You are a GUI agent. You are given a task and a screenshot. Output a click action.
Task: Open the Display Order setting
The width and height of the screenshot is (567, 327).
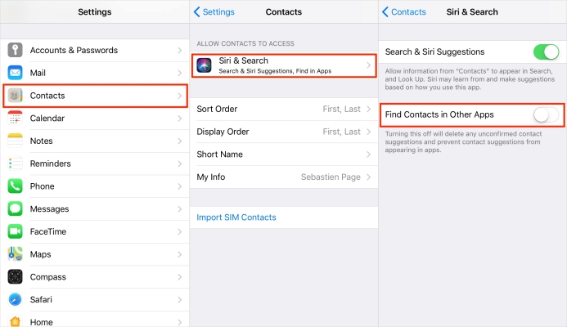[x=283, y=132]
